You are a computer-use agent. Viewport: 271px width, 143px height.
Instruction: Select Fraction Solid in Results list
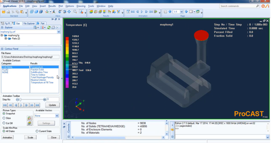(x=37, y=70)
